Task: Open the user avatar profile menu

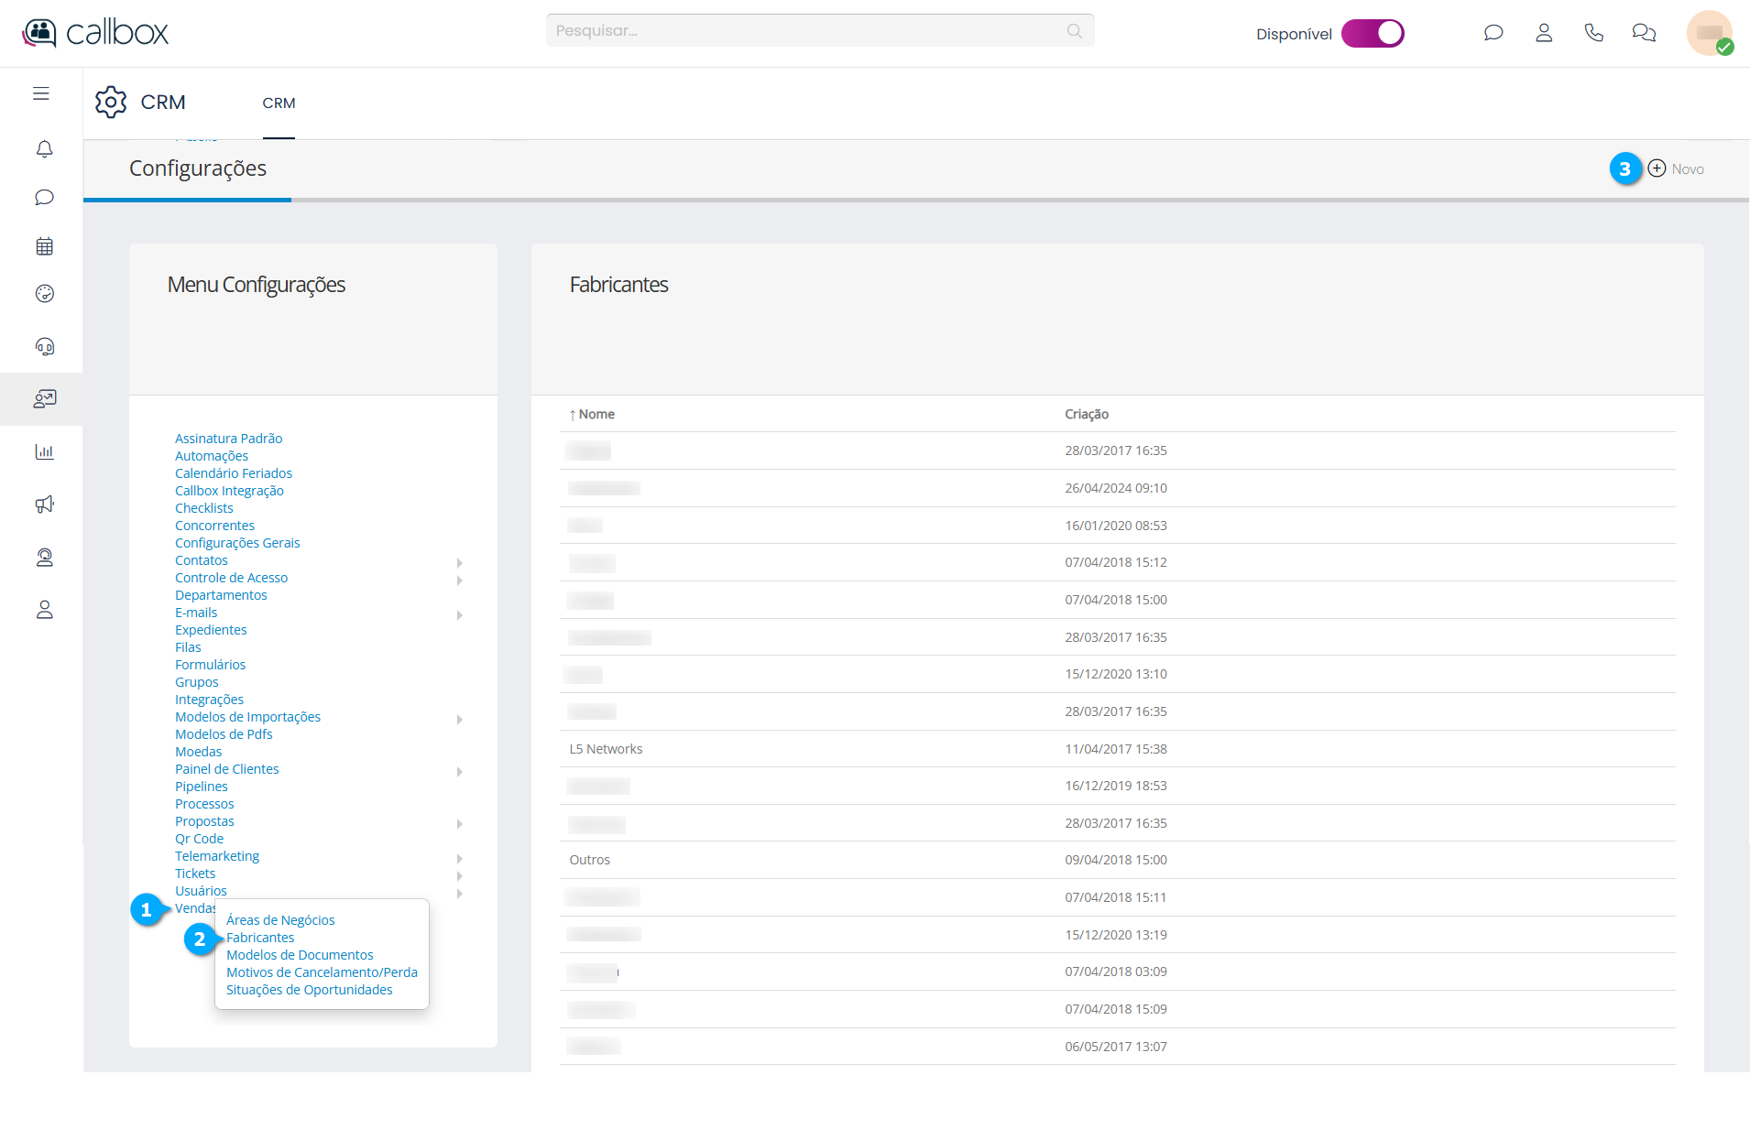Action: [1709, 33]
